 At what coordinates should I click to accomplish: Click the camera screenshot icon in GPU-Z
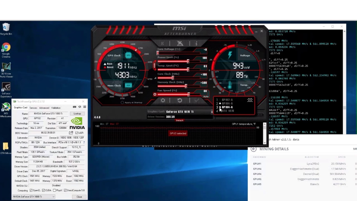click(74, 107)
